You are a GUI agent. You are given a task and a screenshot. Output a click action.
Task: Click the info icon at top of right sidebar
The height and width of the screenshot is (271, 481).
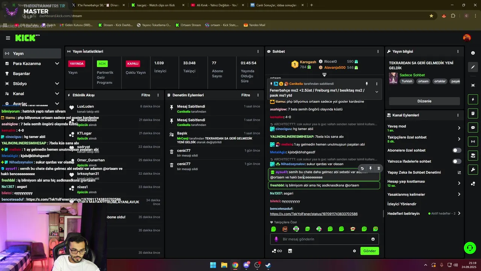(473, 53)
